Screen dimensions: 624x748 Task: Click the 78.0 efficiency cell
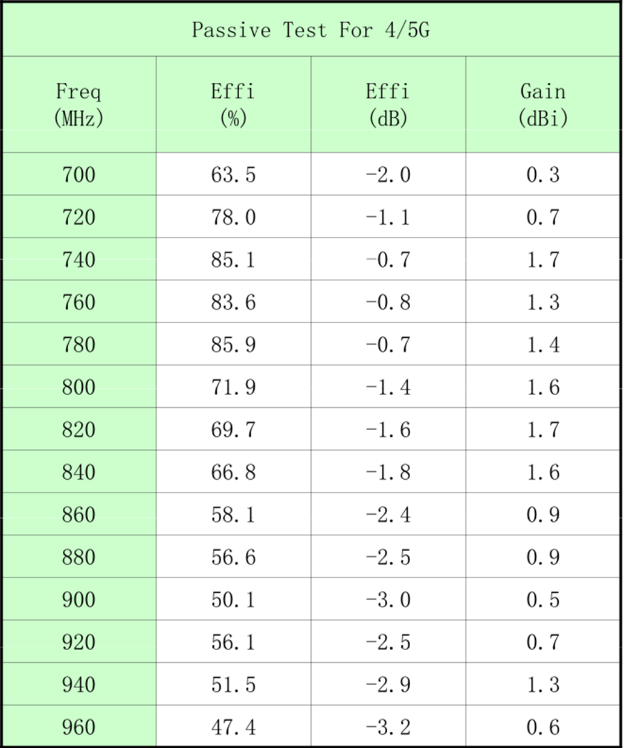(233, 217)
